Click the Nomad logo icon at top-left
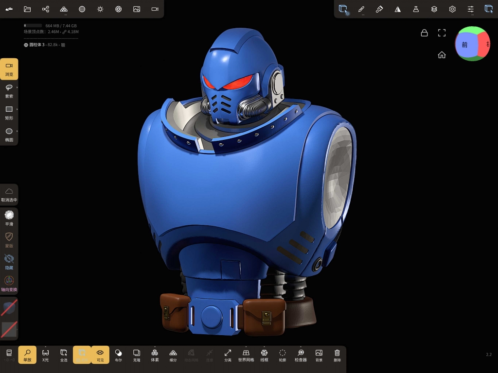The image size is (498, 373). 9,9
